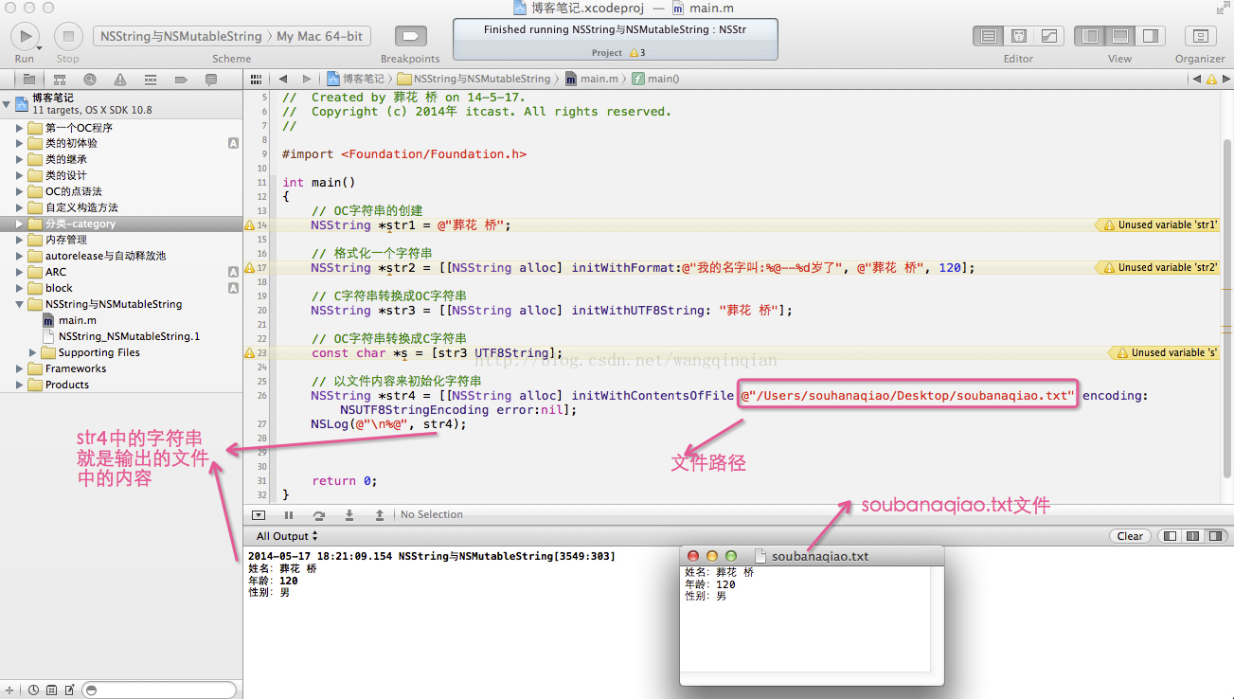Image resolution: width=1234 pixels, height=699 pixels.
Task: Expand the Frameworks folder
Action: click(x=20, y=369)
